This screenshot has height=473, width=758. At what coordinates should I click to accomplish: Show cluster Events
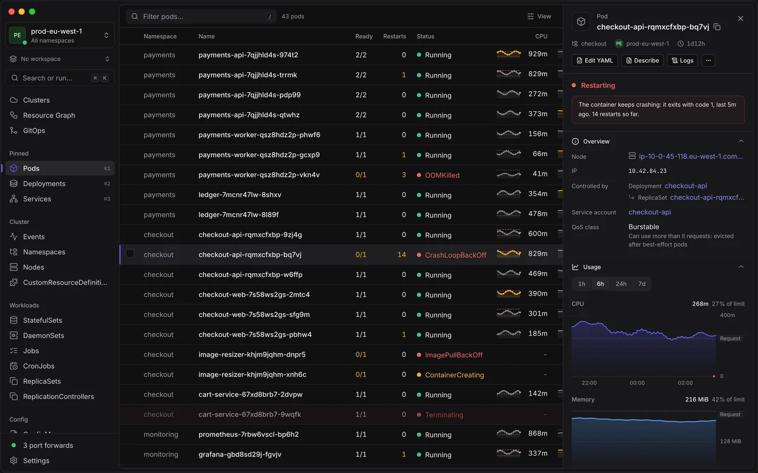[x=60, y=237]
